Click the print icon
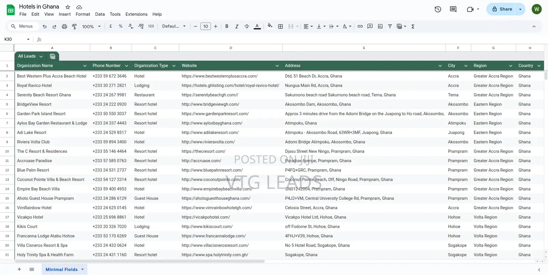The width and height of the screenshot is (548, 275). [64, 26]
